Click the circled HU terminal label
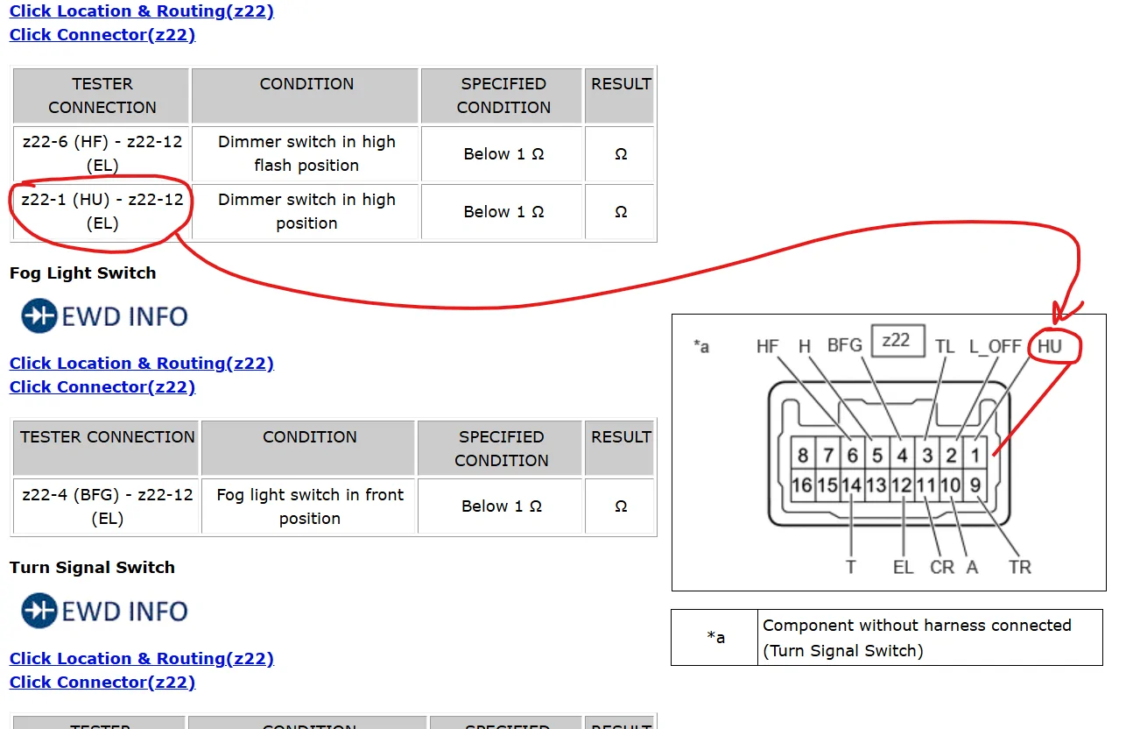Image resolution: width=1126 pixels, height=729 pixels. pyautogui.click(x=1050, y=346)
